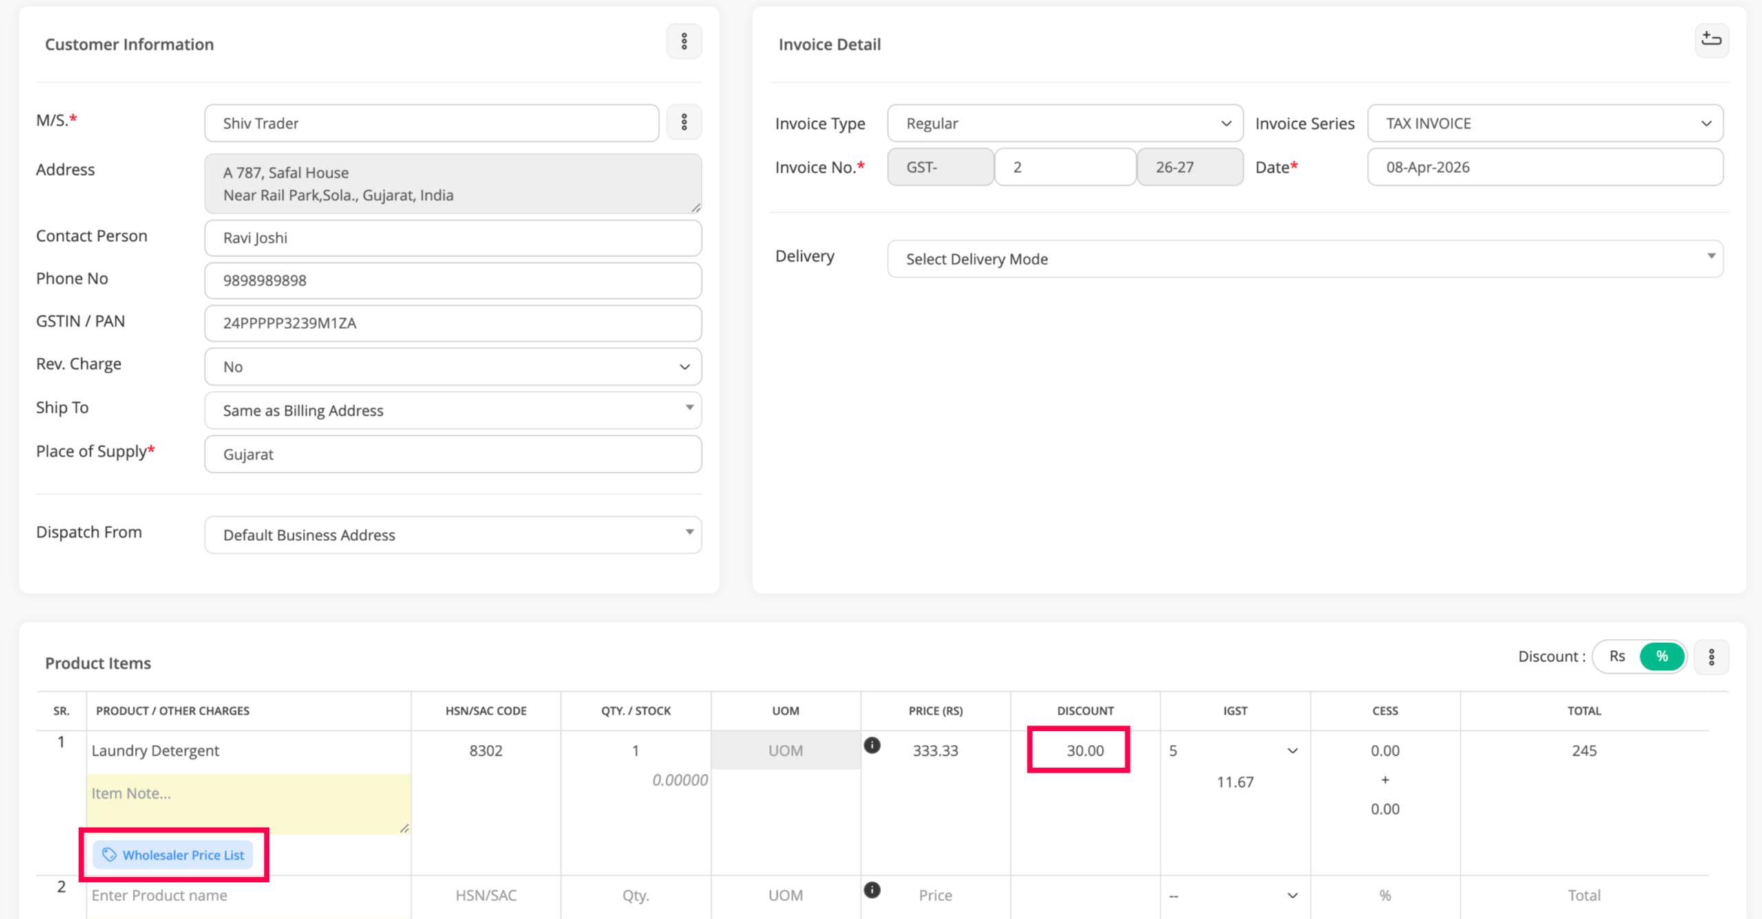Open Select Delivery Mode dropdown
The height and width of the screenshot is (919, 1762).
(x=1304, y=259)
